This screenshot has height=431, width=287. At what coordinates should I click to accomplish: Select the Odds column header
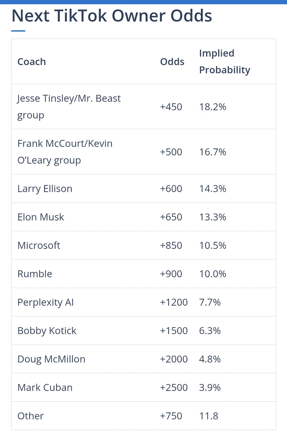click(x=172, y=62)
